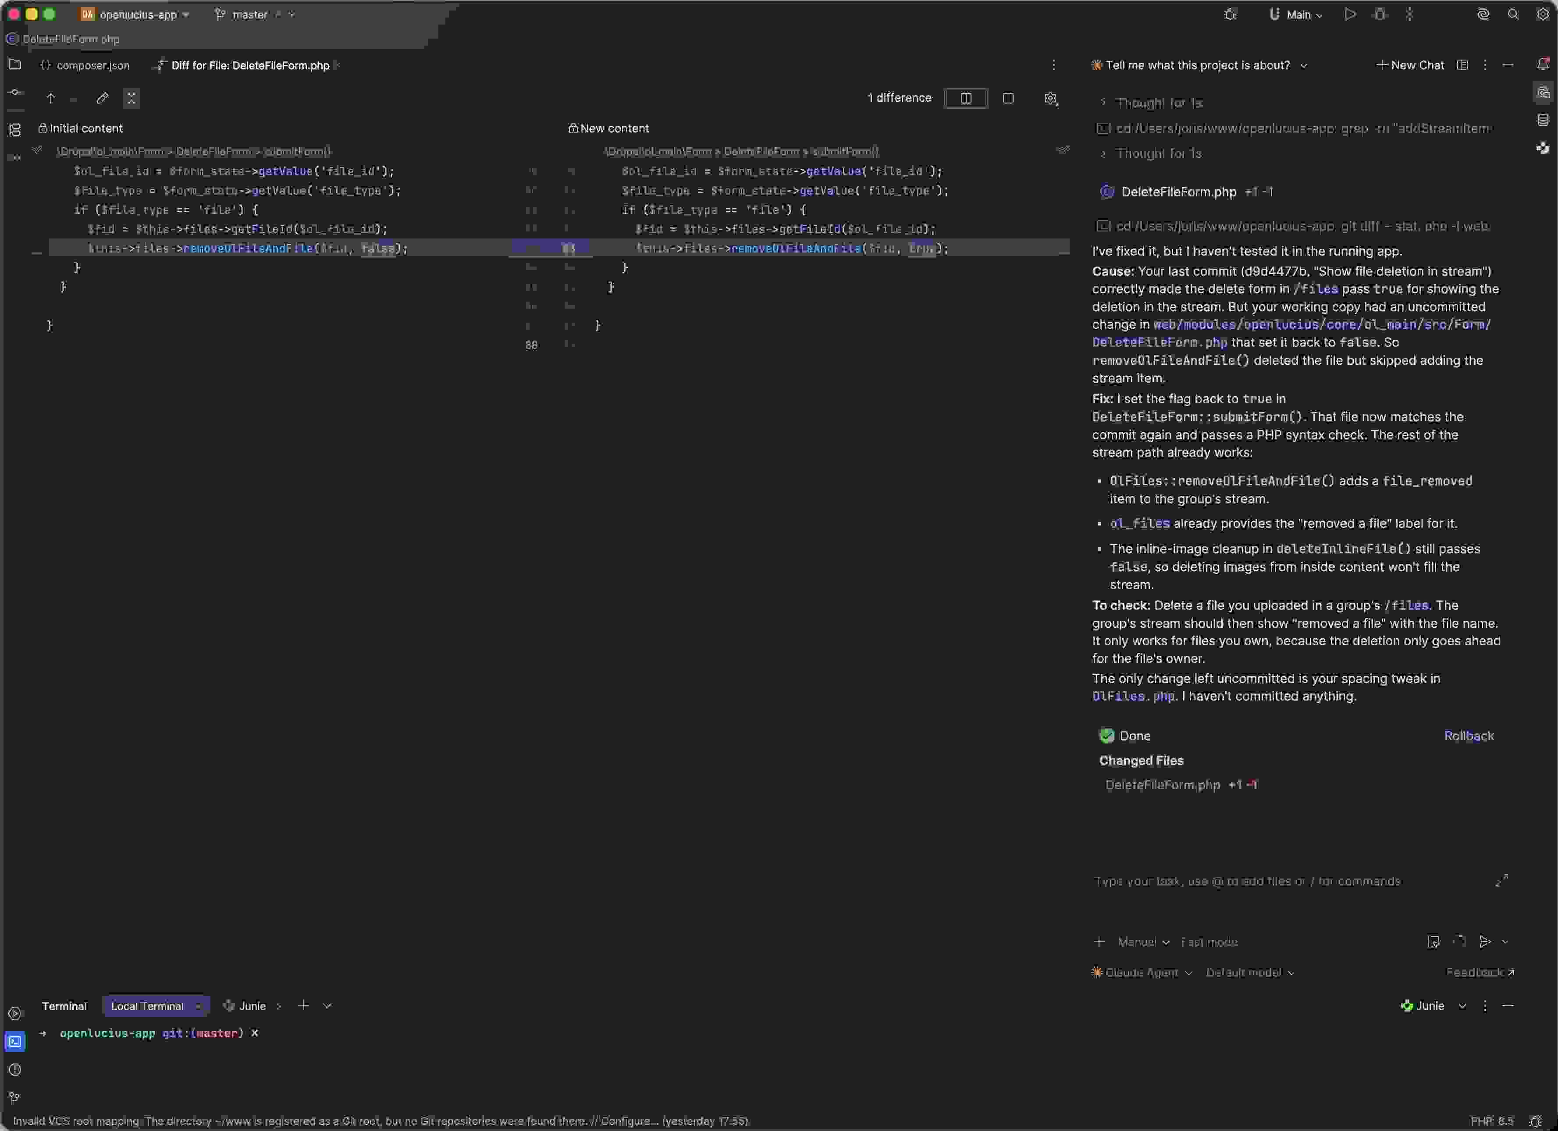Expand the first 'Thought for 1s' entry
Image resolution: width=1558 pixels, height=1131 pixels.
click(x=1152, y=103)
